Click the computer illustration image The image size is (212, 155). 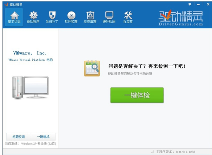[31, 88]
